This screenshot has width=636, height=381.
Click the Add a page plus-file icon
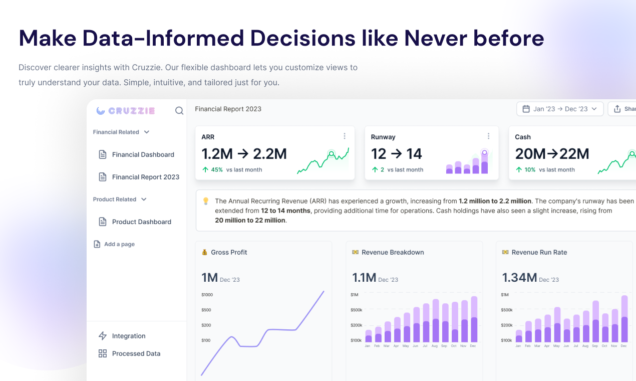click(x=97, y=244)
